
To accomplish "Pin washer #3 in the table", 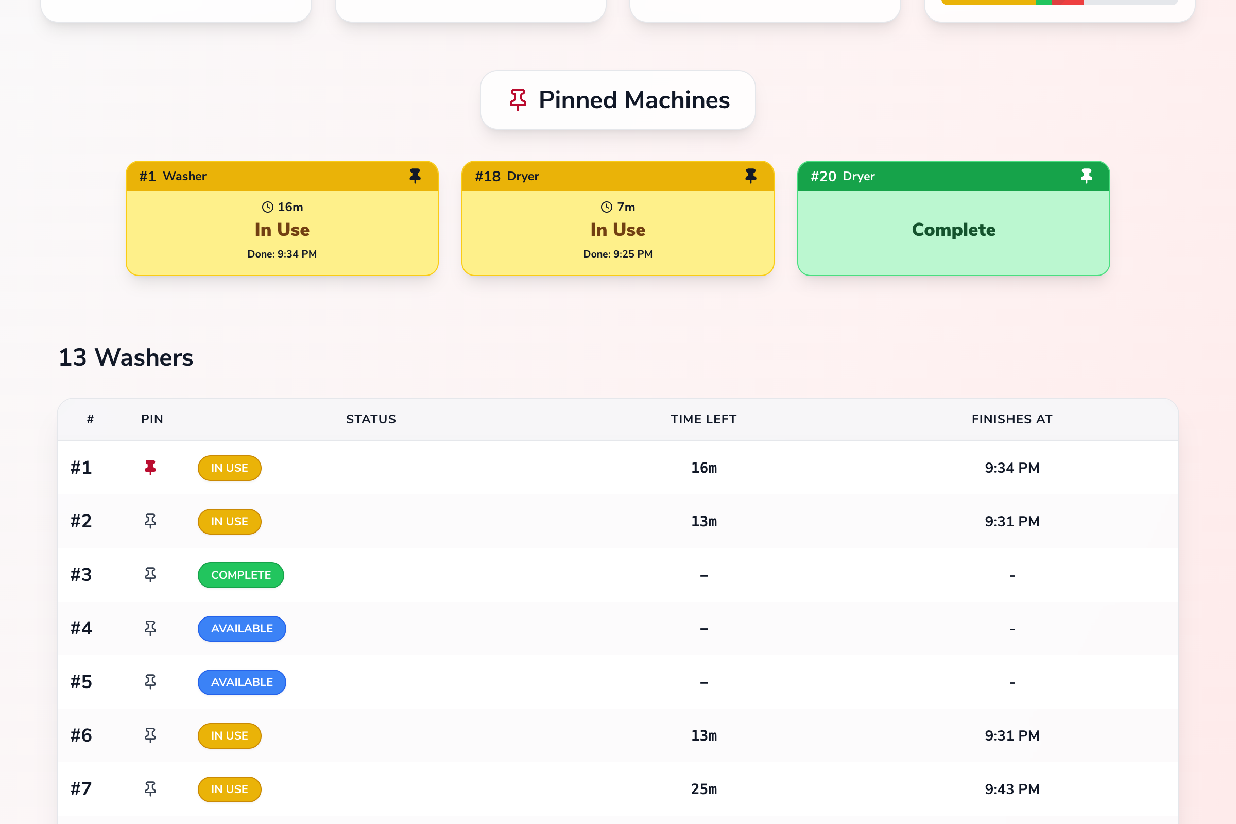I will click(150, 574).
